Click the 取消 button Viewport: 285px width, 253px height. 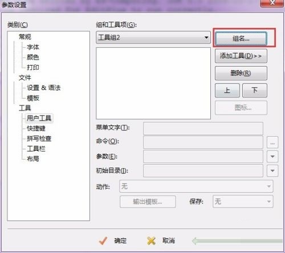click(169, 240)
